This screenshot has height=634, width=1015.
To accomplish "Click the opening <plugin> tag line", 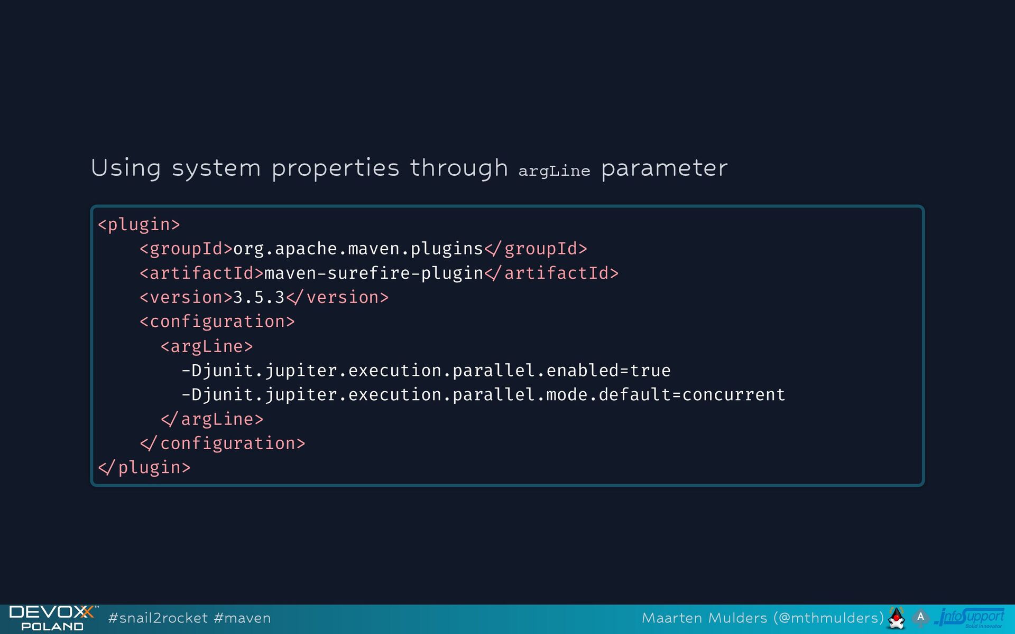I will 139,225.
